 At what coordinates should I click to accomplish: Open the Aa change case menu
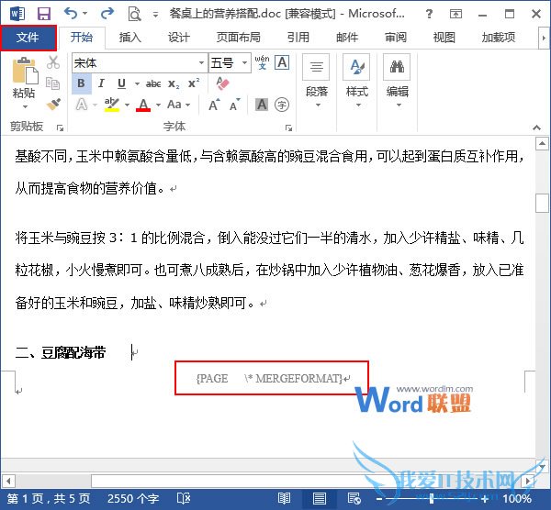click(x=178, y=105)
